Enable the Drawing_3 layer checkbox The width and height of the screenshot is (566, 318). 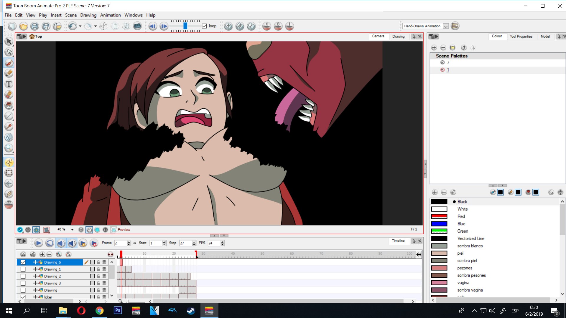(x=23, y=283)
